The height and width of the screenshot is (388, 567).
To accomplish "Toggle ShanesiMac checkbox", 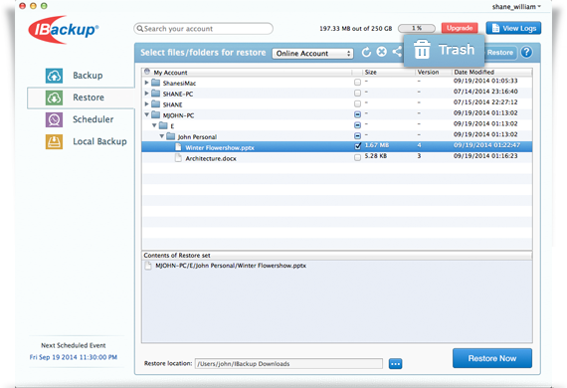I will pyautogui.click(x=357, y=83).
